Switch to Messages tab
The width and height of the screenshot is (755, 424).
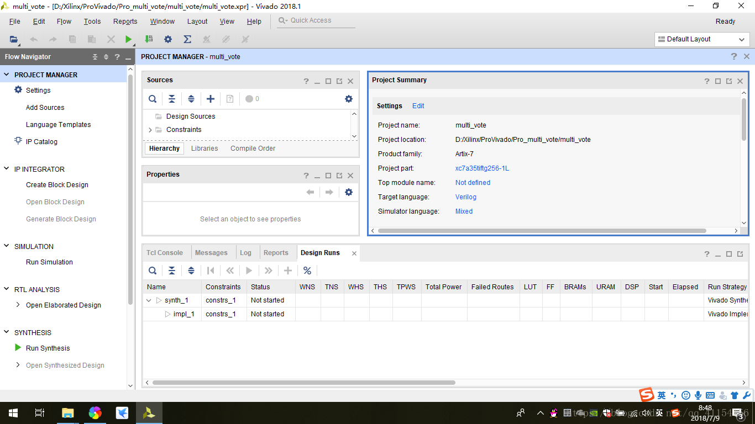pos(211,253)
